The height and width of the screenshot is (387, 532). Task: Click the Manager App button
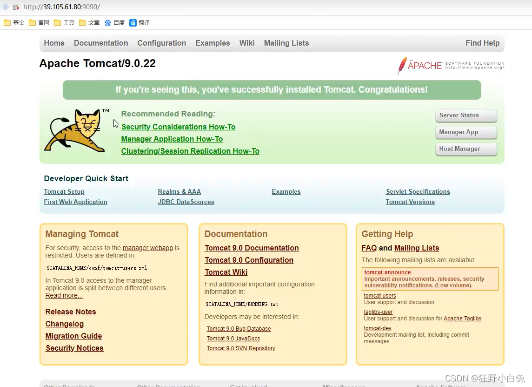coord(466,132)
